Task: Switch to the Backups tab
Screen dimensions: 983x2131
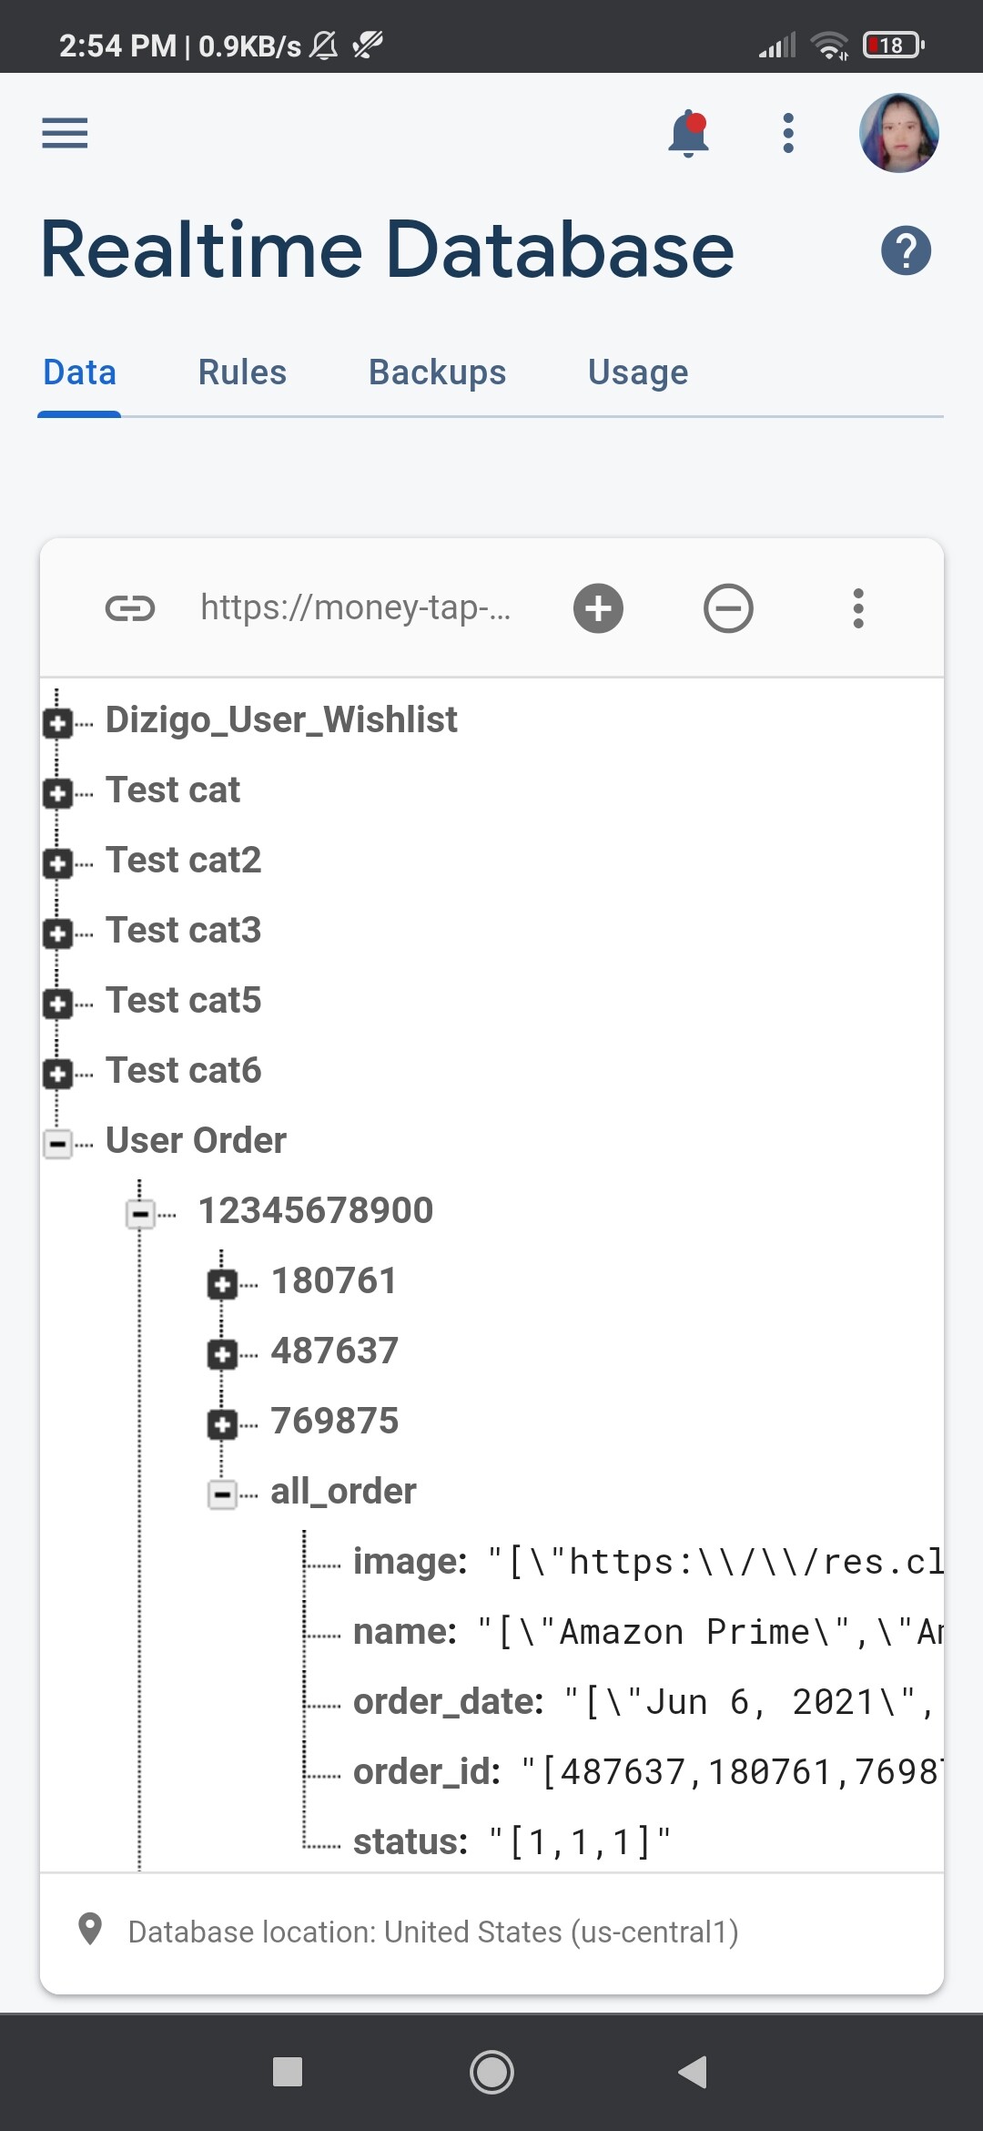Action: coord(437,372)
